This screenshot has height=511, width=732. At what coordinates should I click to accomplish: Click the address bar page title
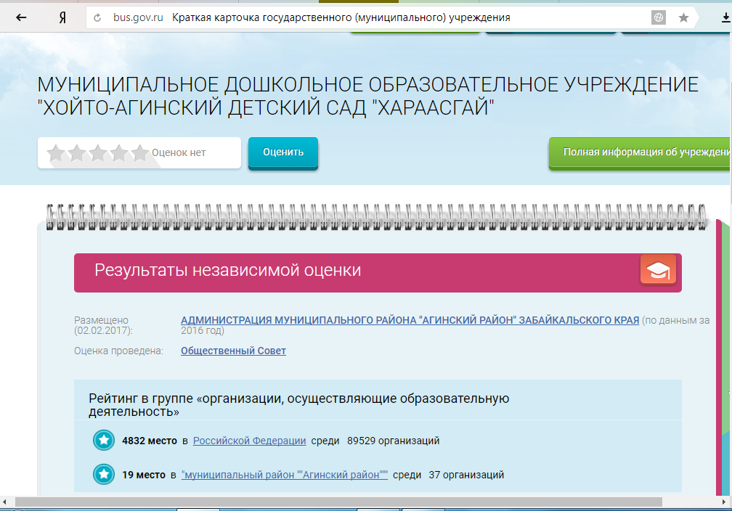[341, 17]
